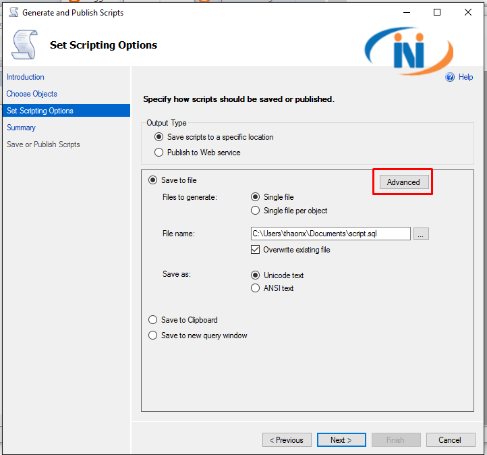The width and height of the screenshot is (487, 455).
Task: Click the large script scroll icon in header
Action: (x=24, y=45)
